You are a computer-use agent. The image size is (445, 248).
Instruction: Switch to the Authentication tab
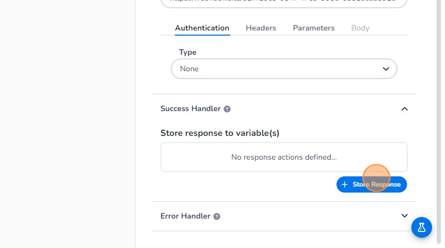[x=202, y=28]
